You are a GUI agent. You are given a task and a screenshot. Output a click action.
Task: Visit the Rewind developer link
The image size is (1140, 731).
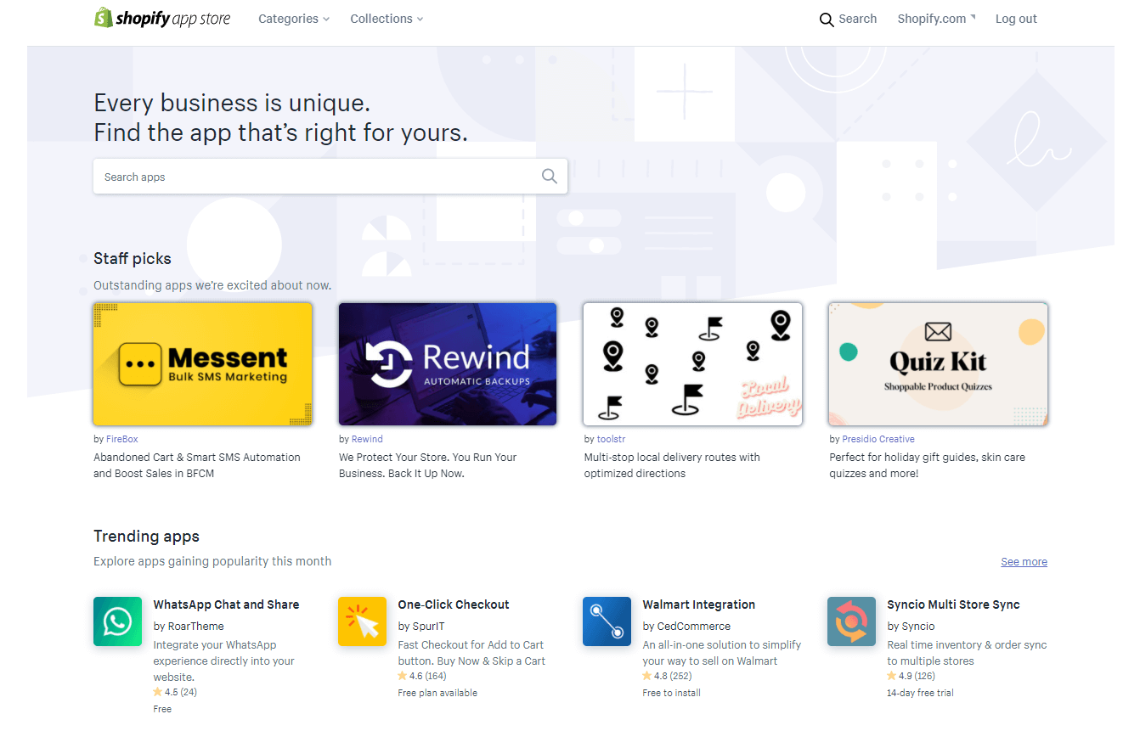pos(367,439)
